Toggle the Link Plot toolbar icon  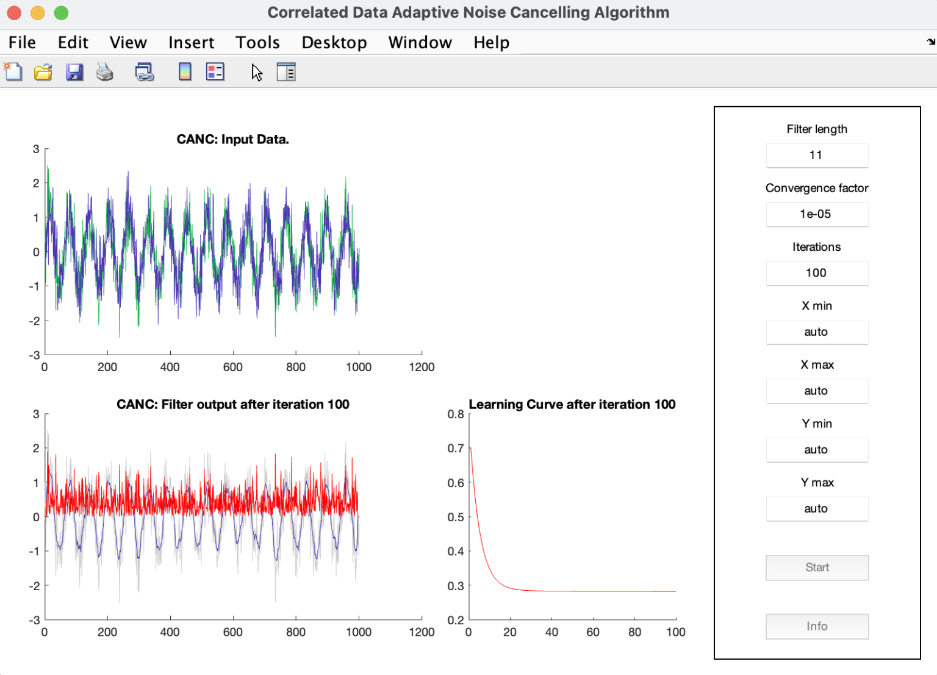pyautogui.click(x=145, y=72)
